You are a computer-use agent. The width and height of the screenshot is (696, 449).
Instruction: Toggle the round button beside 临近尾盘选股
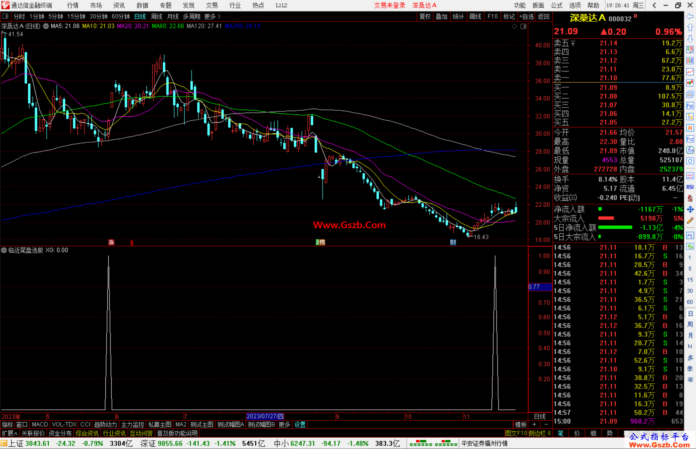tap(4, 250)
